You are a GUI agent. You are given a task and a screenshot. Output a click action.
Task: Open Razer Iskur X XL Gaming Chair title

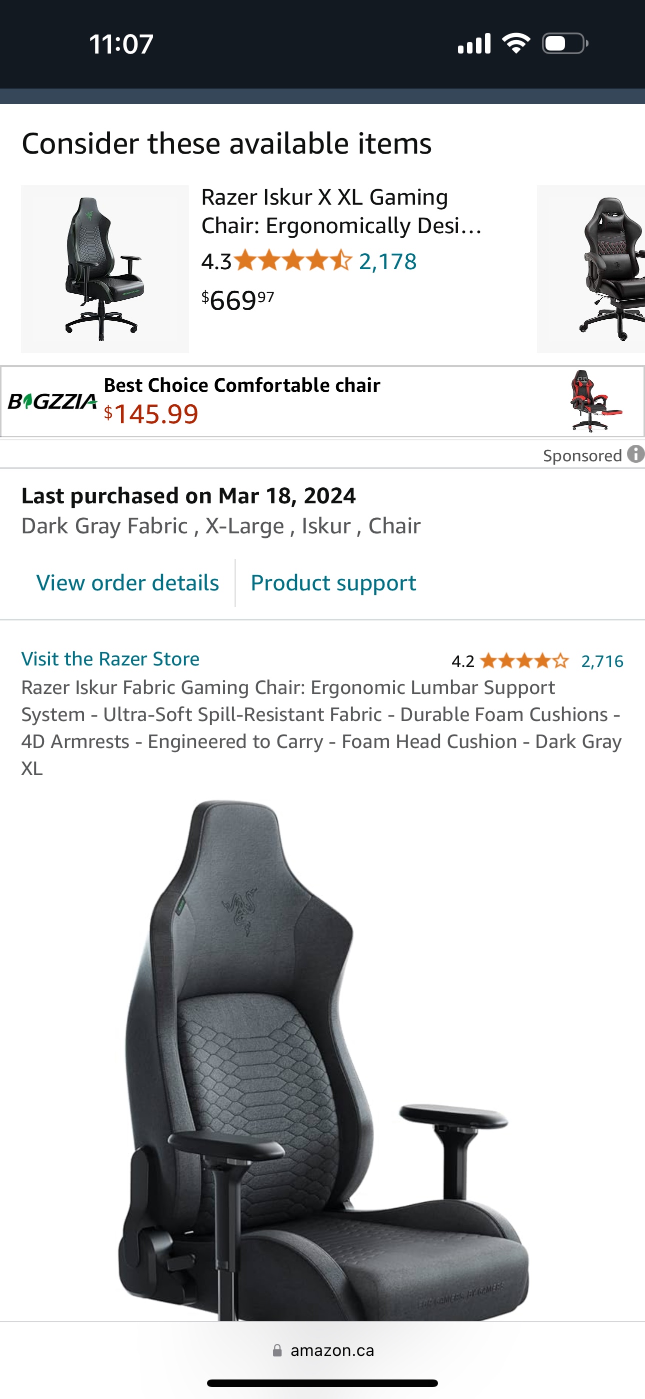(x=341, y=211)
